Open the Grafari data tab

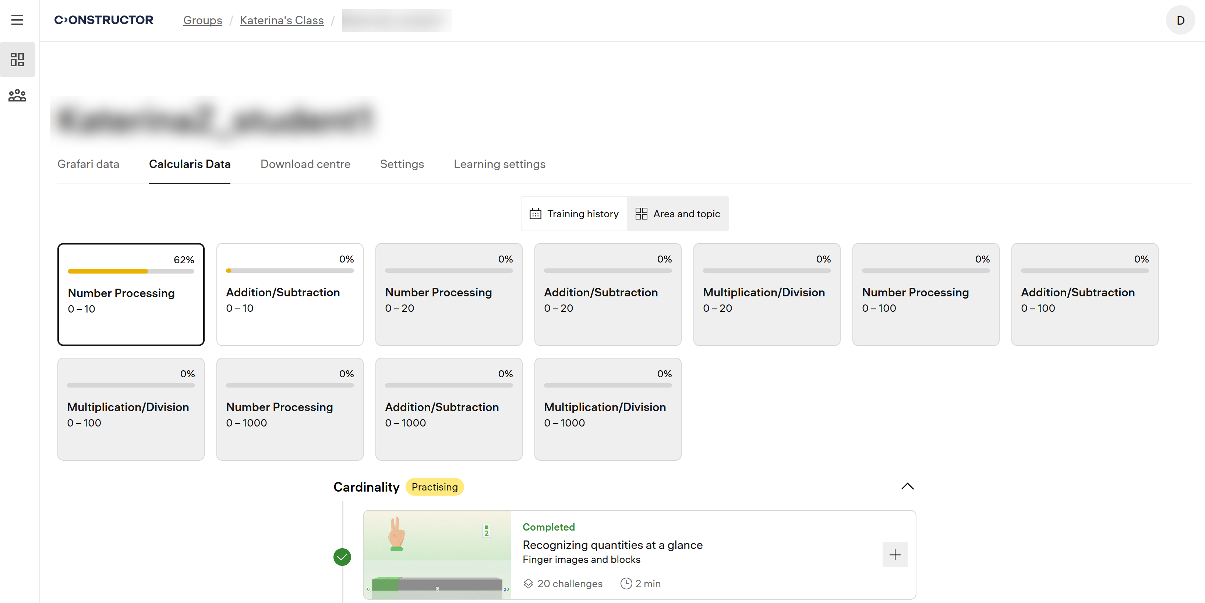[x=88, y=164]
